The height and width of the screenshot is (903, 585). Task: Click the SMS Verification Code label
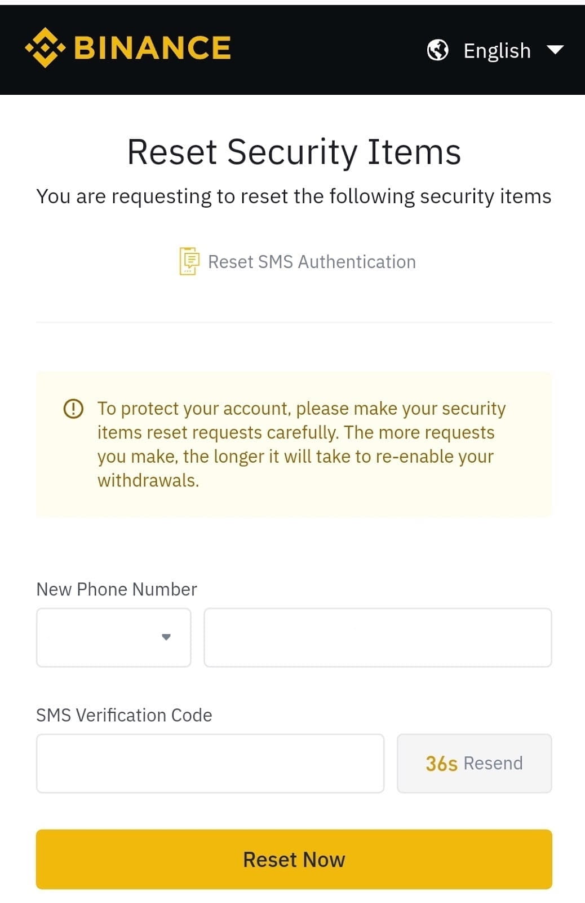click(x=124, y=715)
